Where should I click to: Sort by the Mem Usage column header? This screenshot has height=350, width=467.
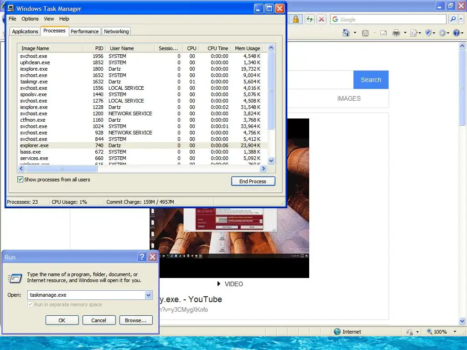[248, 48]
